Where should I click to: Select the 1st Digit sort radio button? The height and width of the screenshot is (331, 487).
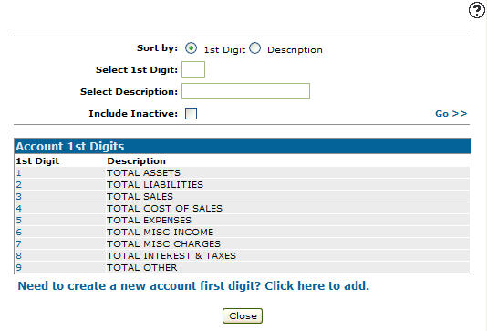pos(191,48)
